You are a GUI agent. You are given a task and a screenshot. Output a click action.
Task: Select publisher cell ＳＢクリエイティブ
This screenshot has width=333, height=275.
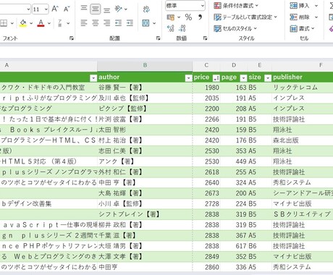pyautogui.click(x=303, y=214)
